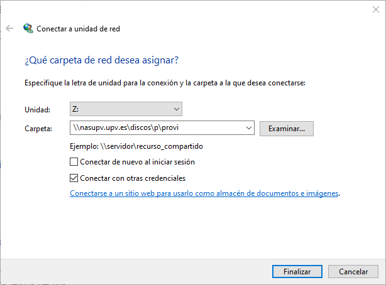The height and width of the screenshot is (285, 386).
Task: Tick the Conectar de nuevo al iniciar sesión checkbox
Action: click(75, 163)
